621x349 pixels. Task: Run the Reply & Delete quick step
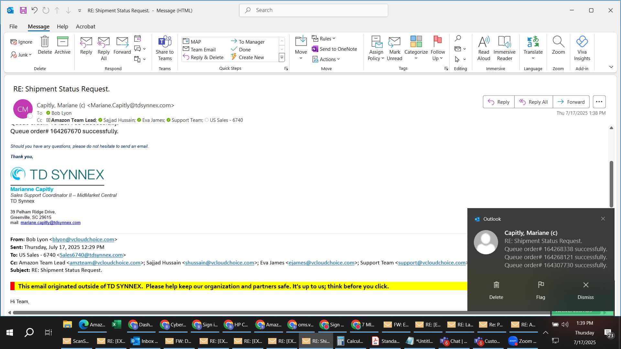pos(203,57)
